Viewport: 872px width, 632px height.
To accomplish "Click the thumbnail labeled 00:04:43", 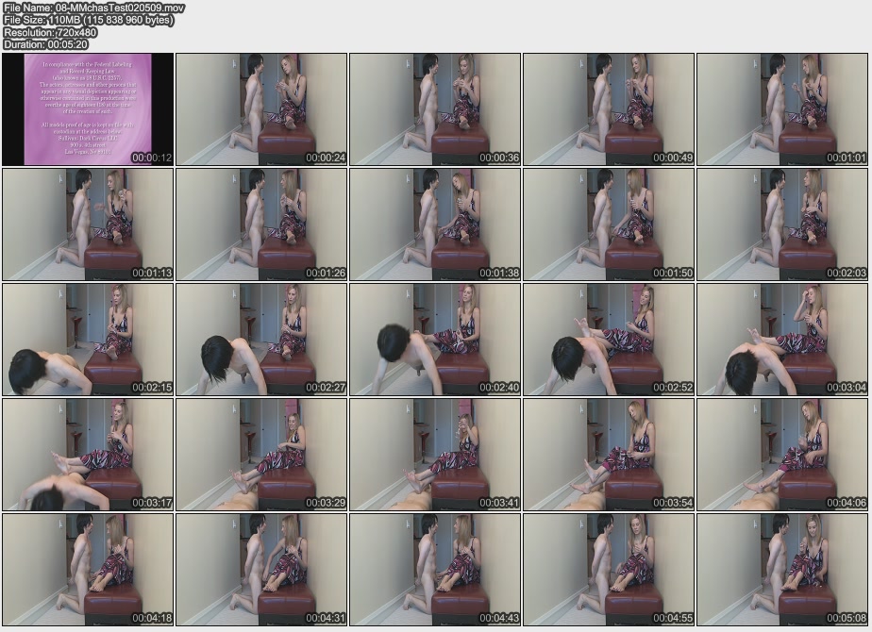I will pos(435,570).
